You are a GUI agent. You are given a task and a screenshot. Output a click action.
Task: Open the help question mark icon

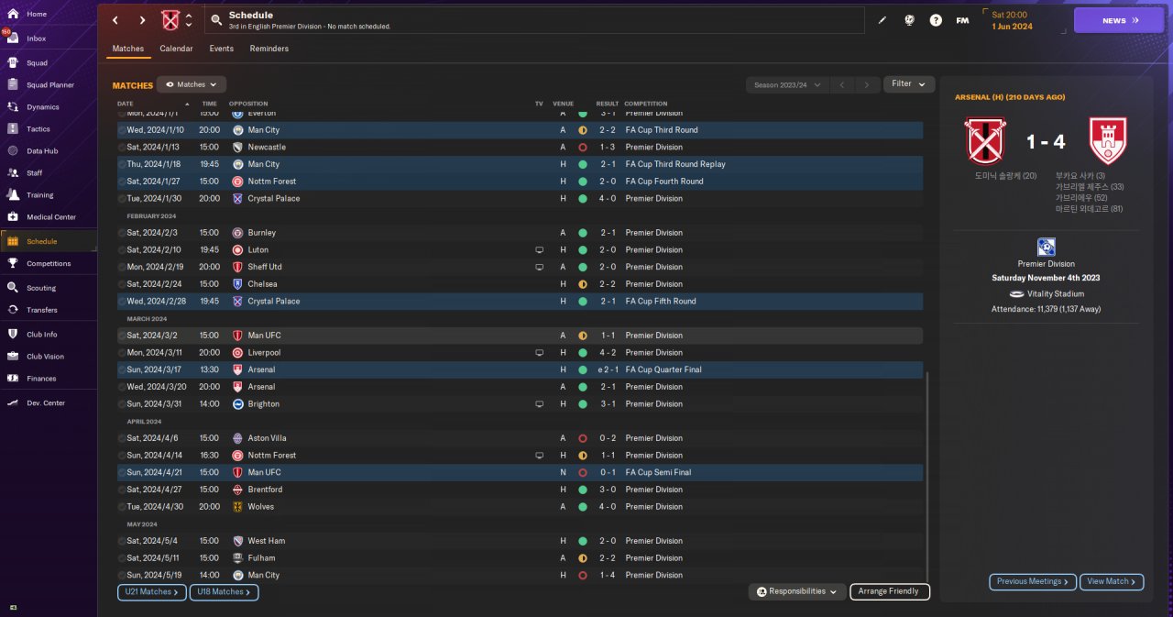pos(936,20)
